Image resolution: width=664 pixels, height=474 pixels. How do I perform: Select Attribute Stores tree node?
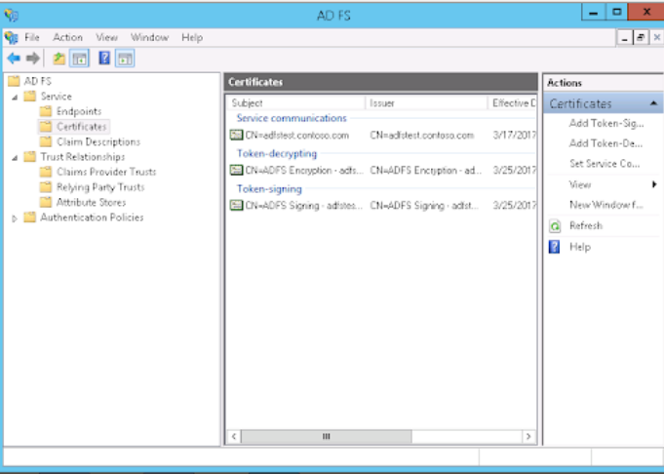[x=91, y=202]
